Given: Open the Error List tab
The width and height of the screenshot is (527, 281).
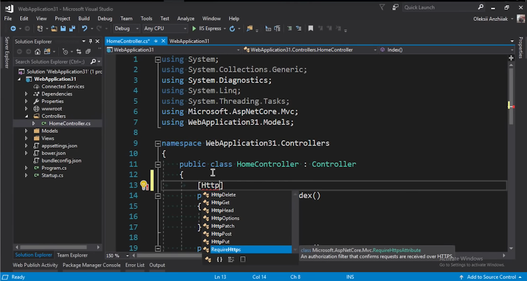Looking at the screenshot, I should coord(135,265).
